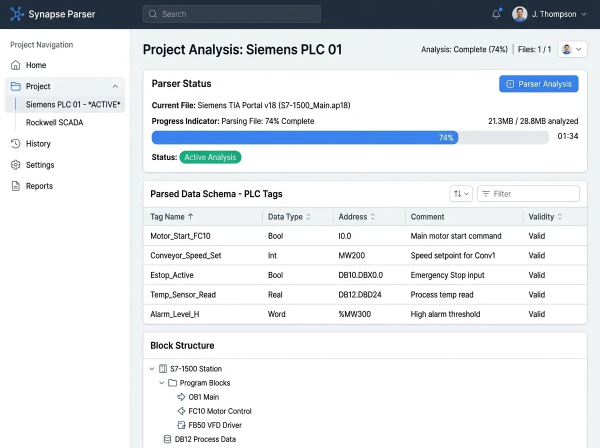Focus the Filter input field
Viewport: 600px width, 448px height.
528,193
